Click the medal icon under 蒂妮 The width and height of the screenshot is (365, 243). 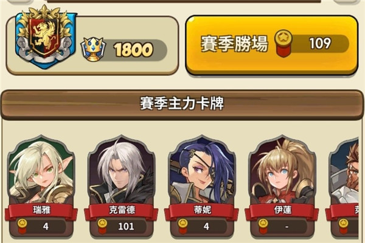click(182, 226)
